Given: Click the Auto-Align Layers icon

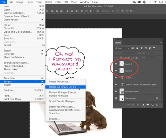Looking at the screenshot, I should tap(97, 11).
